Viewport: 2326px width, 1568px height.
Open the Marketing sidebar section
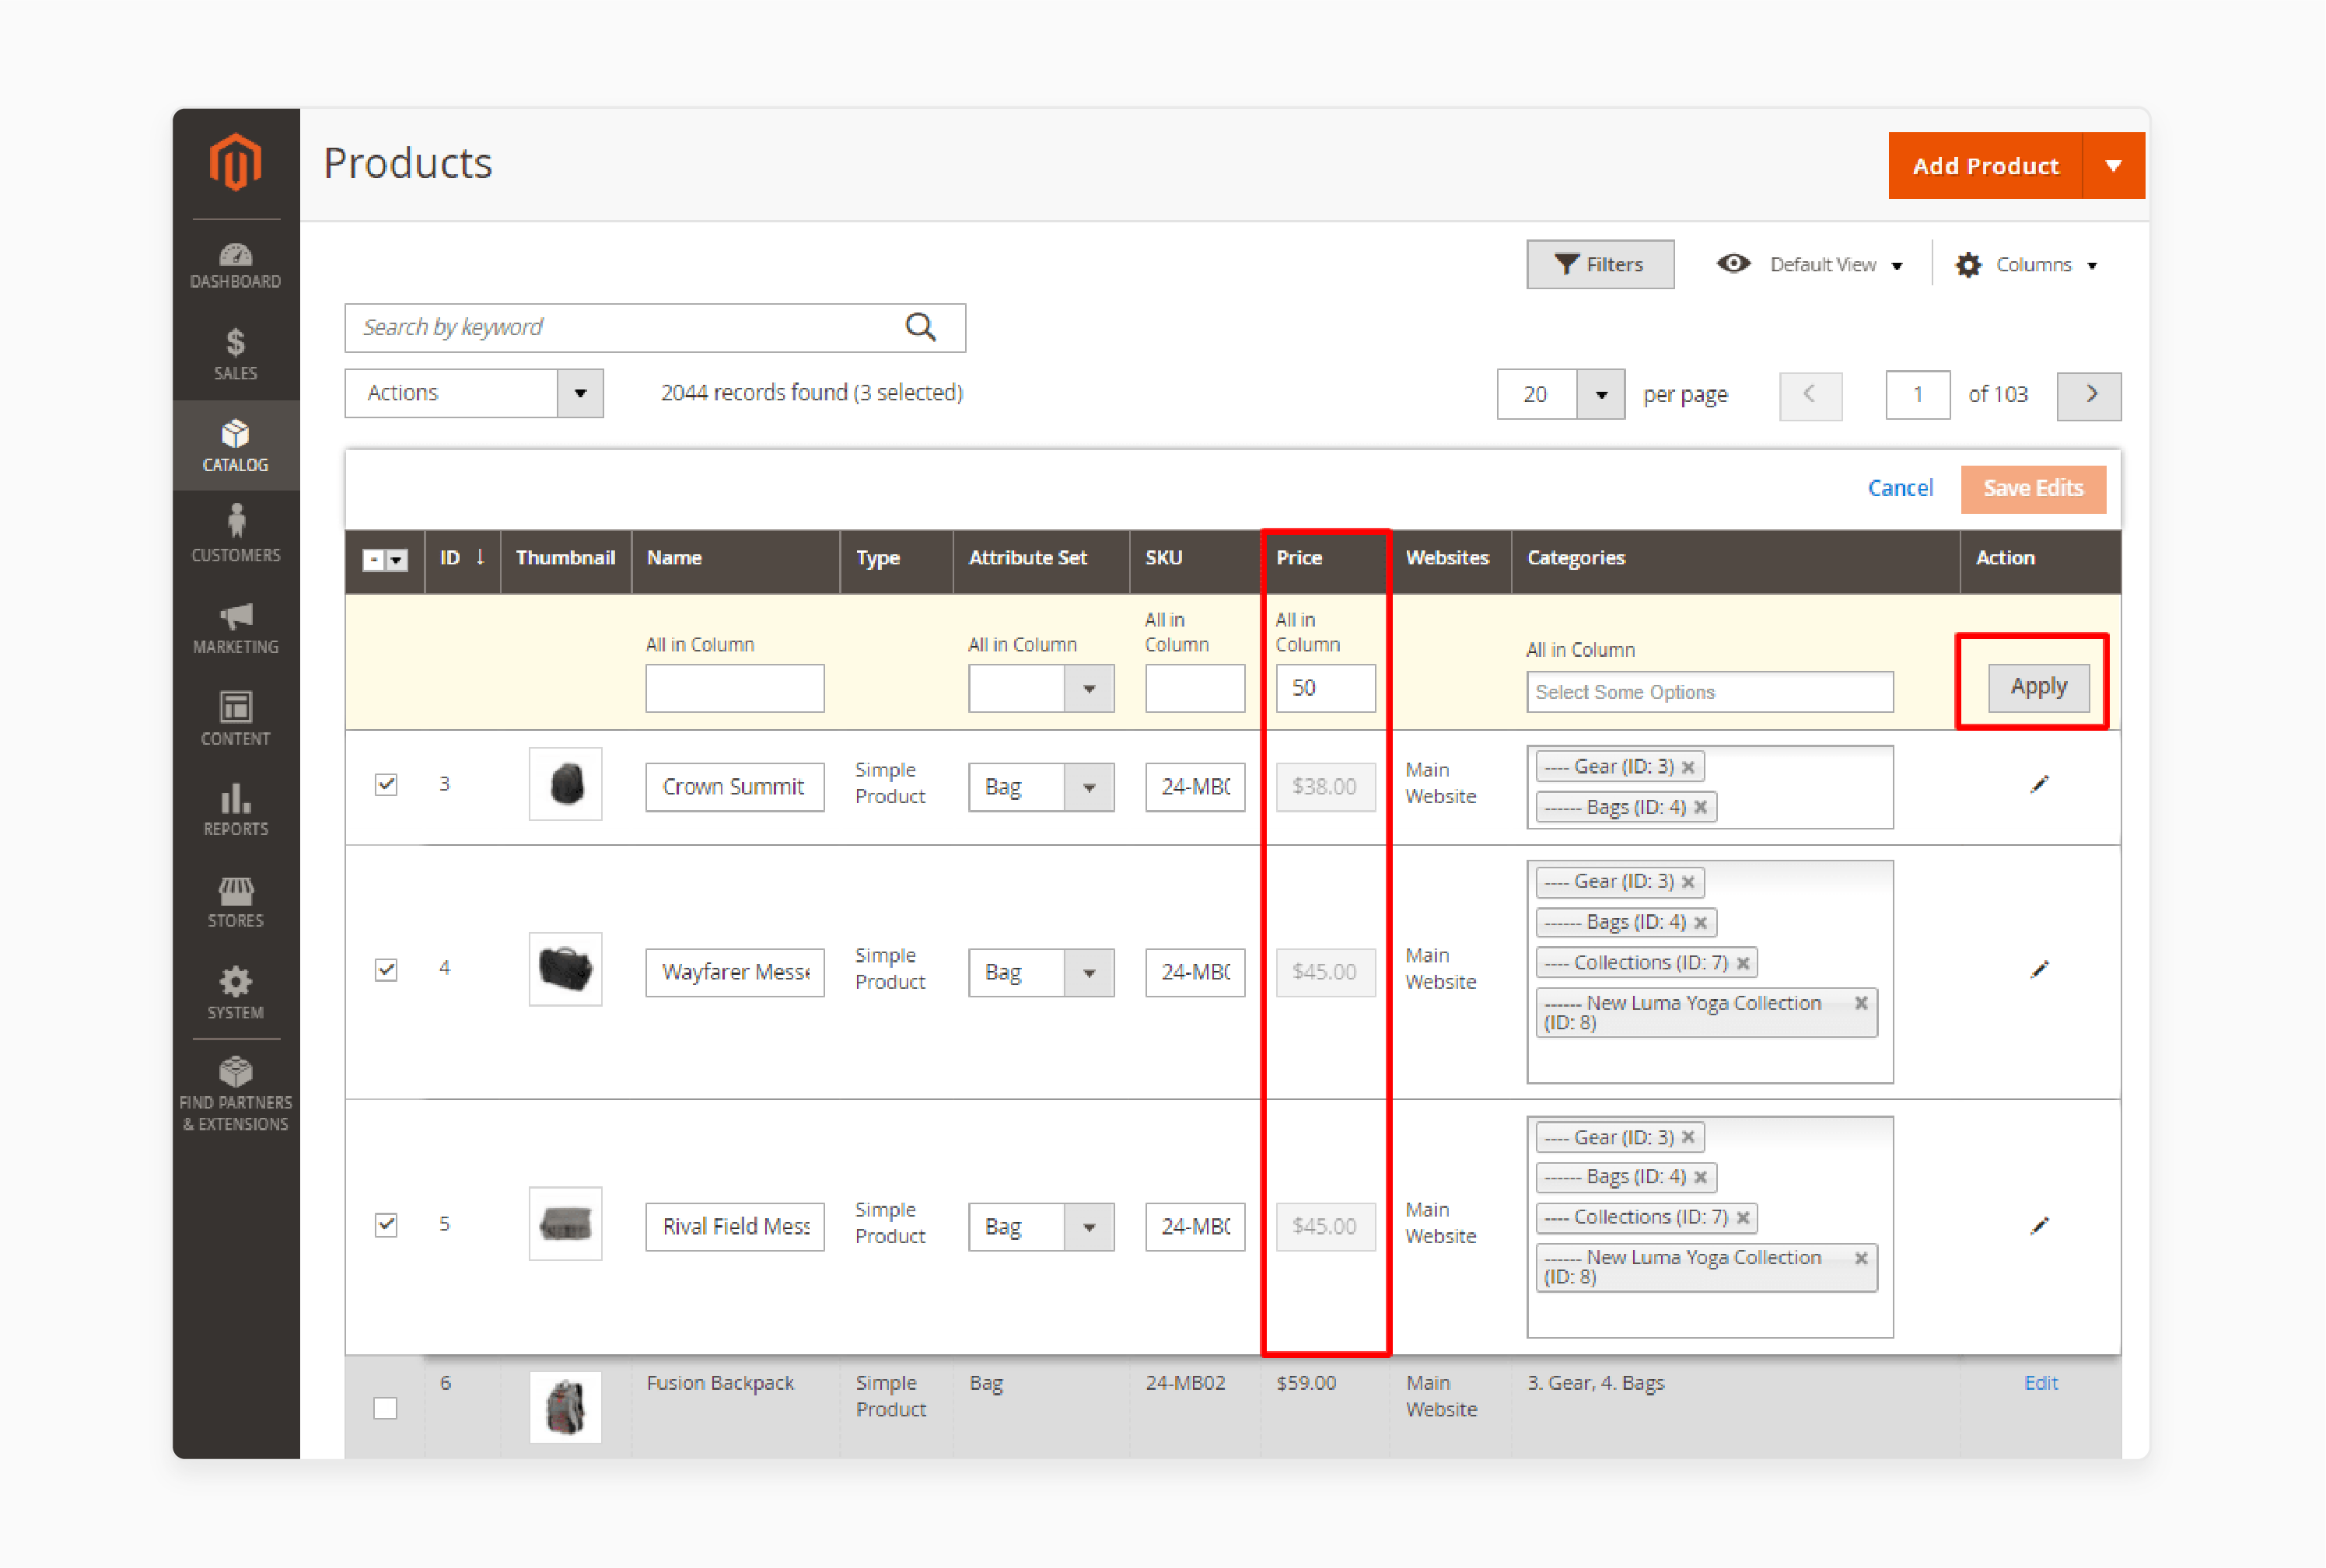point(235,628)
